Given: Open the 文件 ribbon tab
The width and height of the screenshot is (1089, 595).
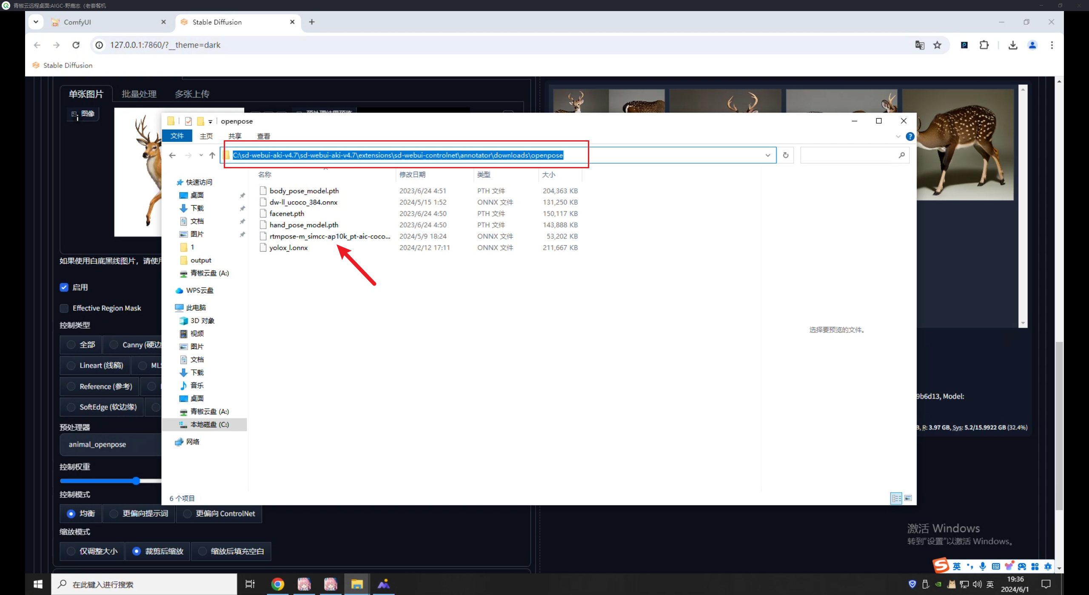Looking at the screenshot, I should point(177,136).
